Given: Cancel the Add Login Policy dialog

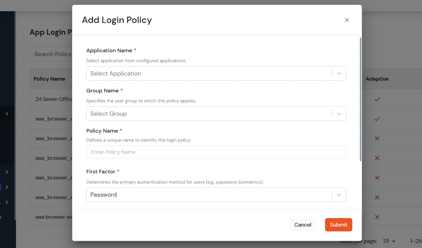Looking at the screenshot, I should pos(302,225).
